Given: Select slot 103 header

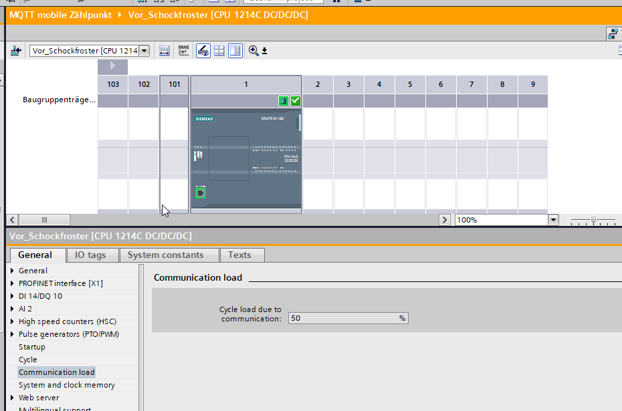Looking at the screenshot, I should [x=112, y=84].
